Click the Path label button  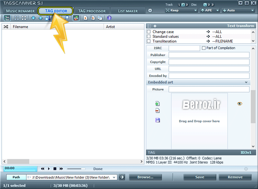[16, 177]
